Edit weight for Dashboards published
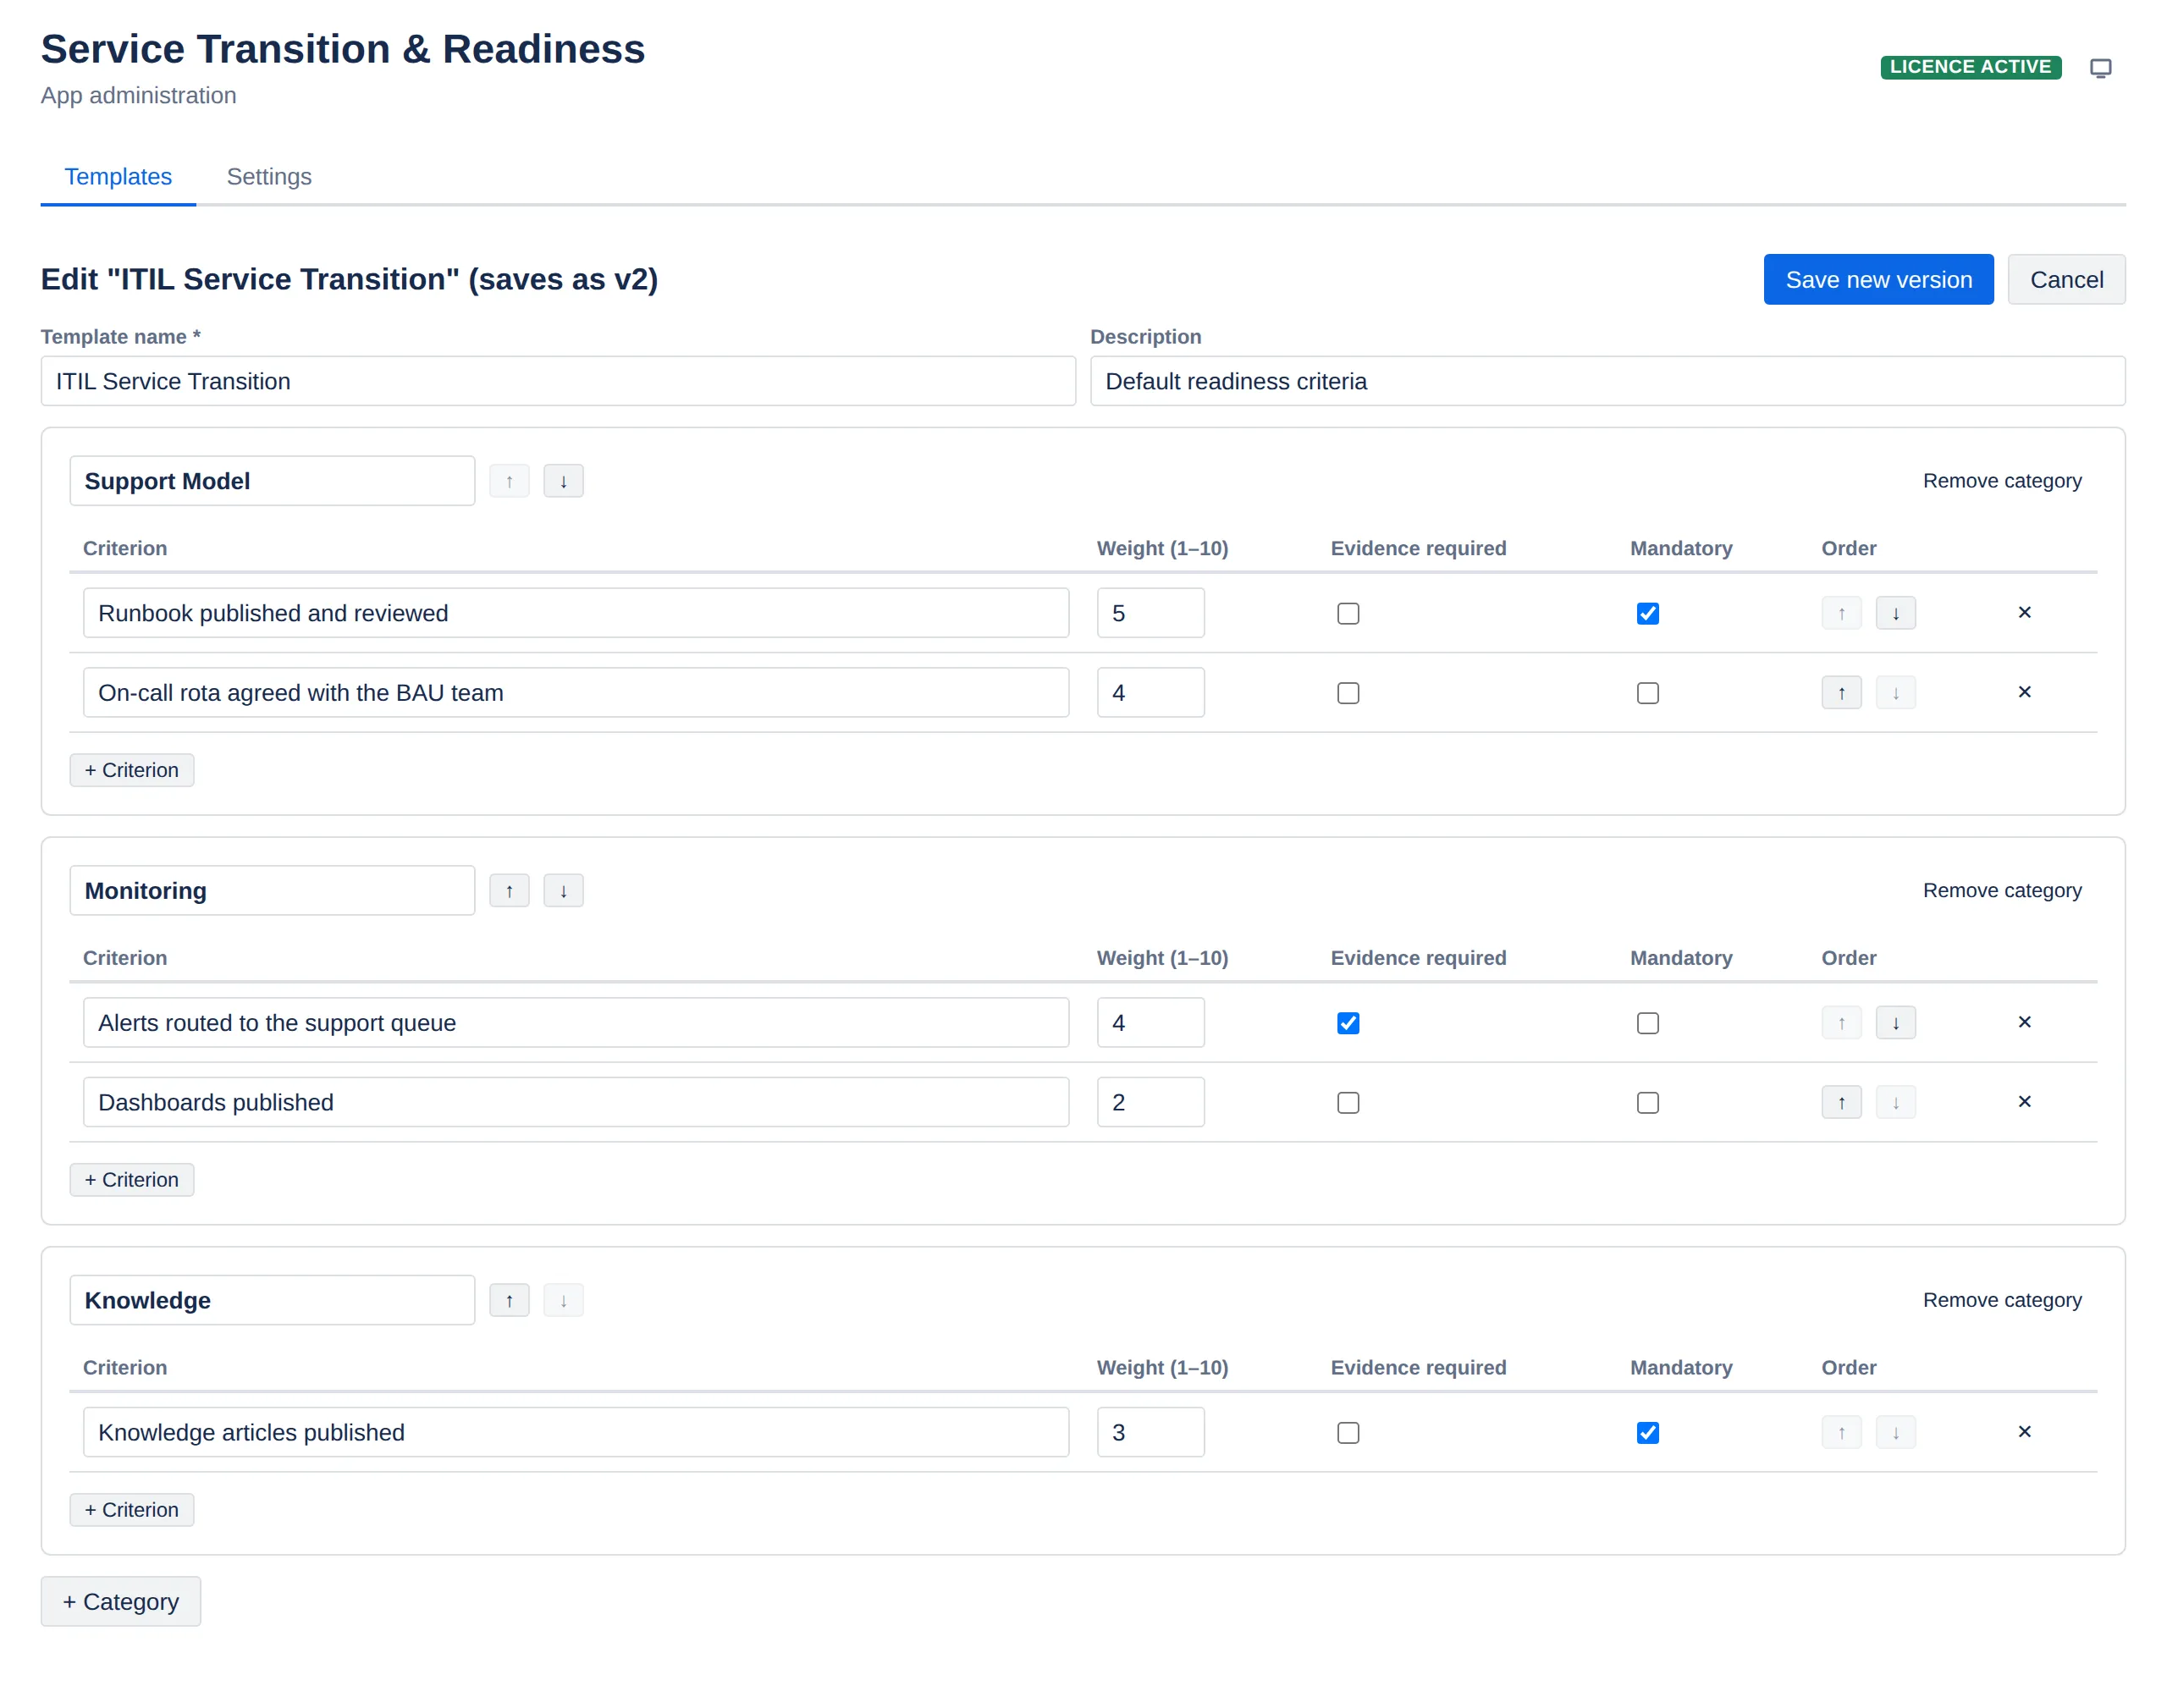 pyautogui.click(x=1150, y=1102)
